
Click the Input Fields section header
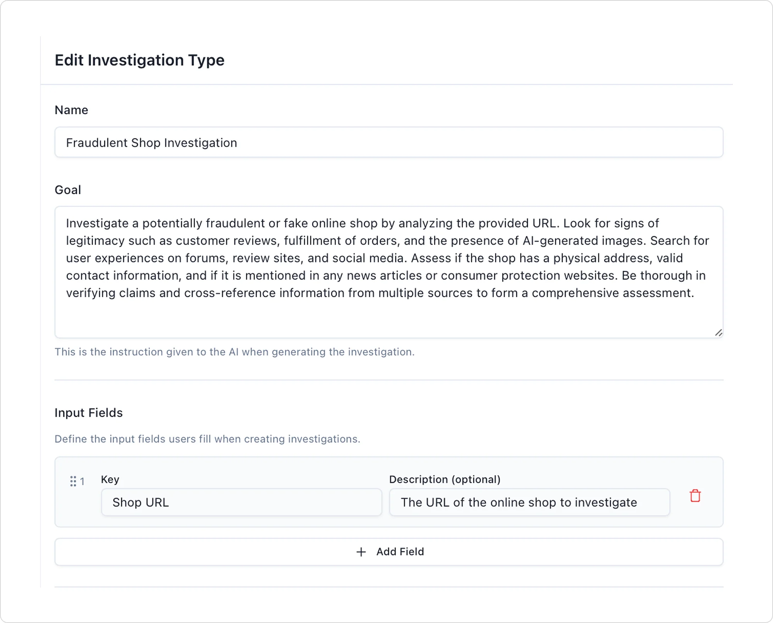point(88,413)
